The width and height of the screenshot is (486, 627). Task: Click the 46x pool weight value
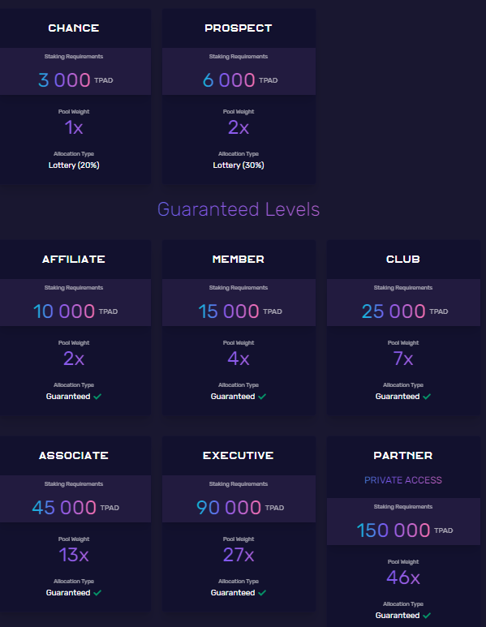click(403, 578)
